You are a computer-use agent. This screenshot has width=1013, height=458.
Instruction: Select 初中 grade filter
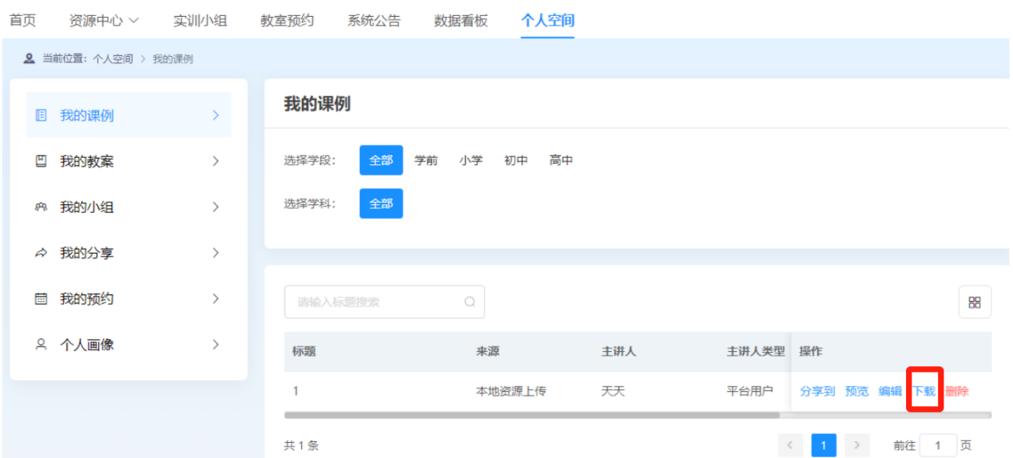click(x=515, y=160)
